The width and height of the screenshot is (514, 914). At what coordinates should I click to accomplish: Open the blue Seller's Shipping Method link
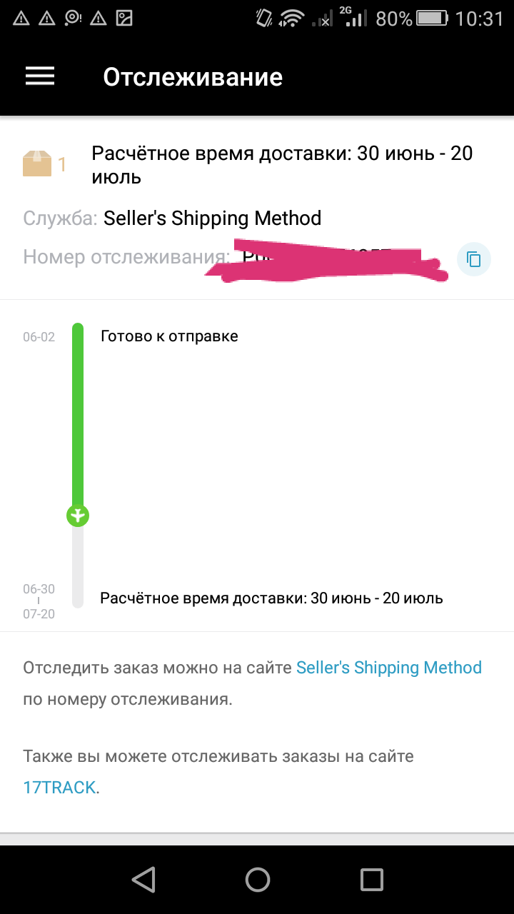pos(389,668)
